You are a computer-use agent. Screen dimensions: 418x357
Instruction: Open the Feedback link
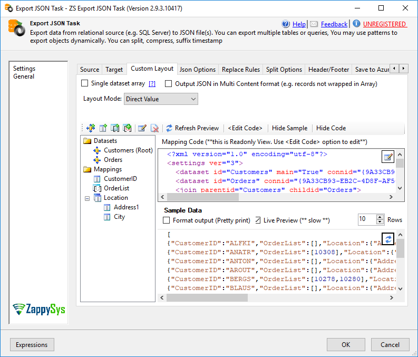click(334, 24)
